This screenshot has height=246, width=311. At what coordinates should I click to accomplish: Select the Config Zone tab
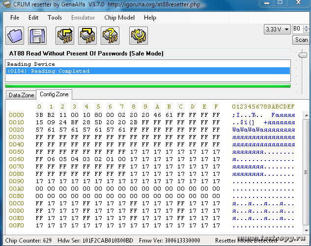pos(55,94)
